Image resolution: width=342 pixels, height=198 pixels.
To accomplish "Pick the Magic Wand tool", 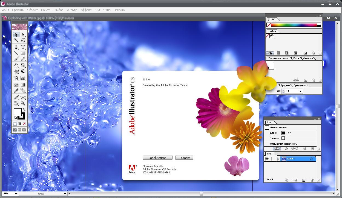I will (16, 40).
